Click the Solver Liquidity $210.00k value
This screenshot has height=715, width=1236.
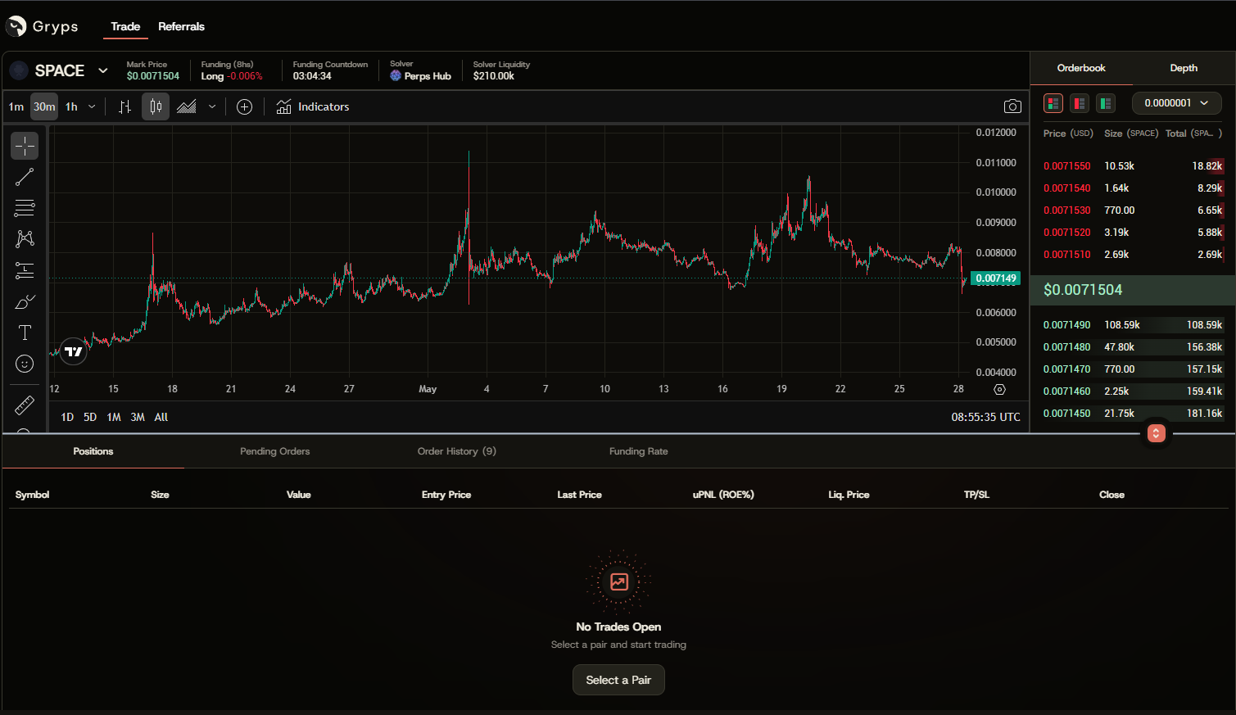pos(494,76)
